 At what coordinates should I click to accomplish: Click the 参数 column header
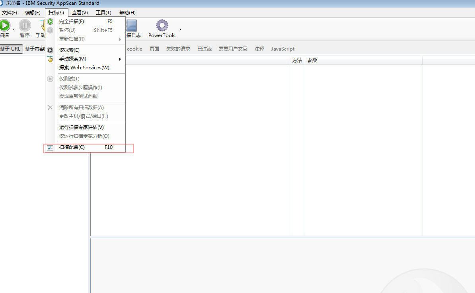(364, 60)
